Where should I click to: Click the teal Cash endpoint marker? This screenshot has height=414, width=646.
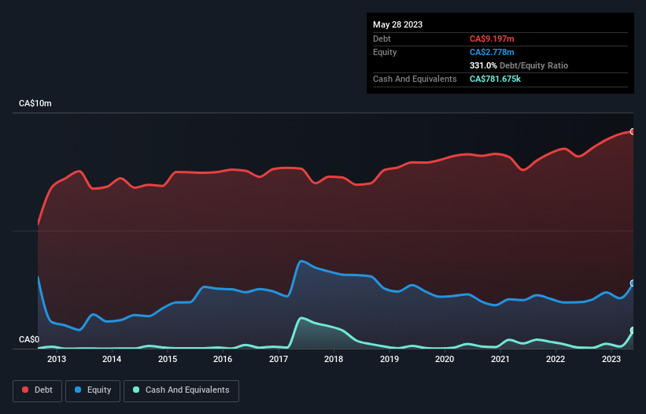point(633,331)
